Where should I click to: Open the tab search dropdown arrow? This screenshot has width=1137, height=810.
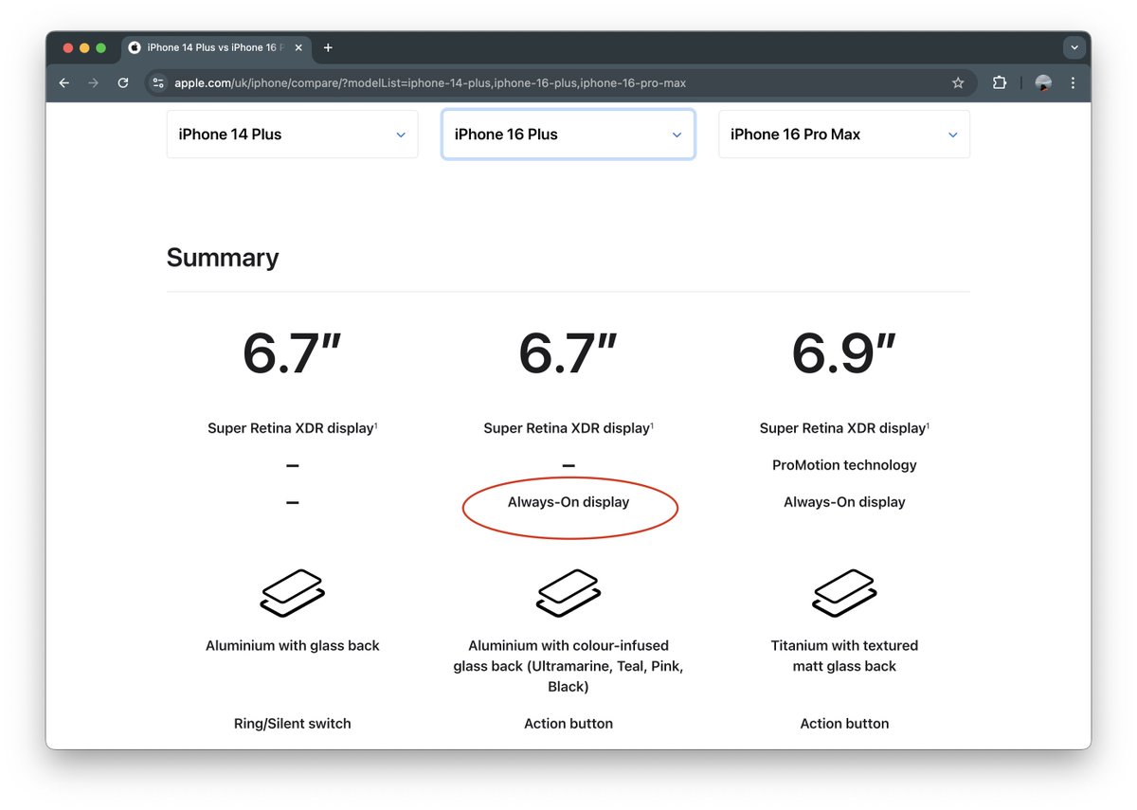tap(1073, 47)
